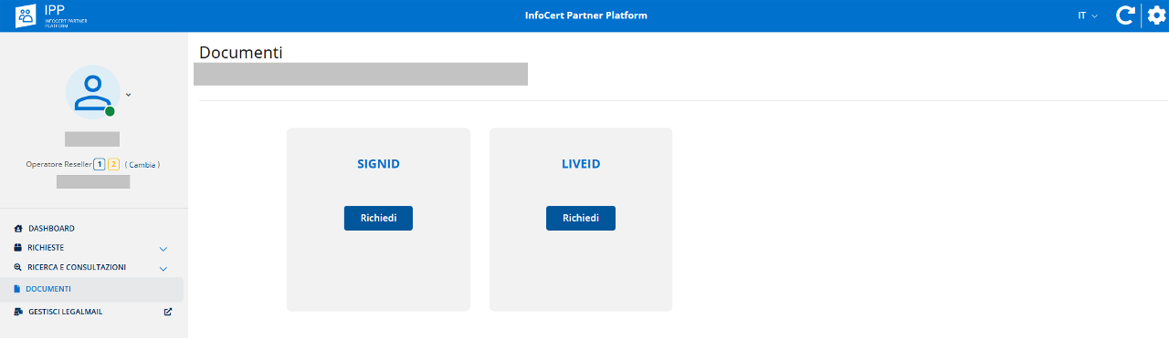Image resolution: width=1169 pixels, height=339 pixels.
Task: Click the LIVEID card title
Action: 581,165
